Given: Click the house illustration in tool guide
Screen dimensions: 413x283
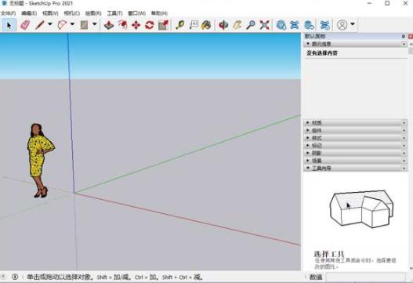Looking at the screenshot, I should click(361, 209).
